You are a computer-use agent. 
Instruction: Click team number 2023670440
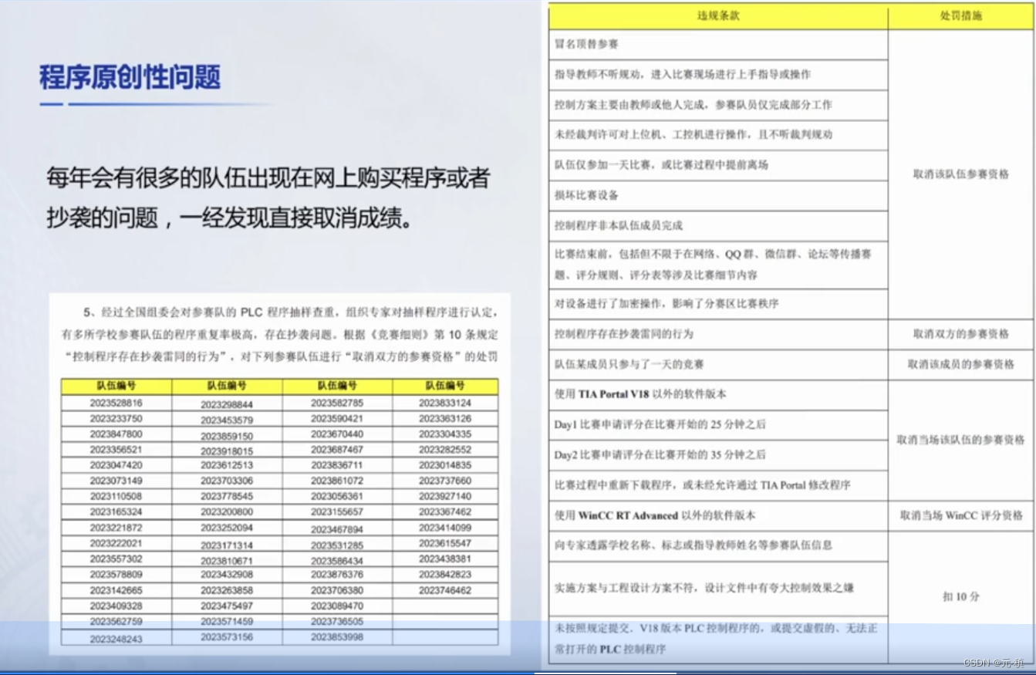(337, 434)
